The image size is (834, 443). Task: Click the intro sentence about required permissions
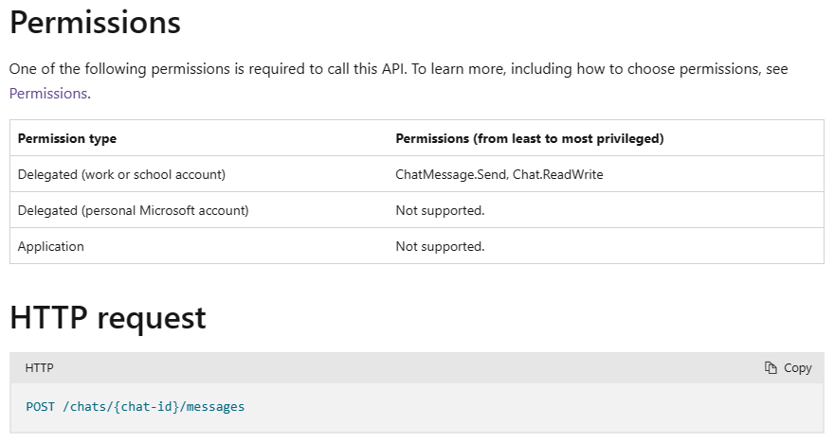(398, 69)
